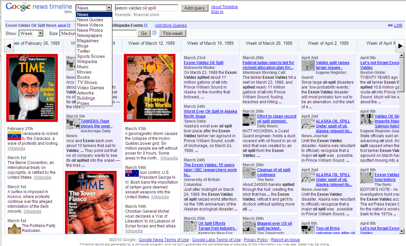Jump to This week
The height and width of the screenshot is (246, 406).
[173, 33]
